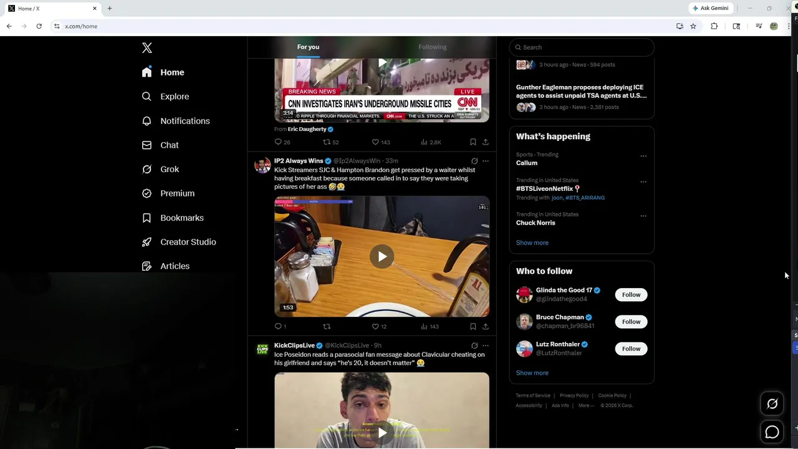Viewport: 798px width, 449px height.
Task: Open more options for Chuck Norris trend
Action: click(643, 216)
